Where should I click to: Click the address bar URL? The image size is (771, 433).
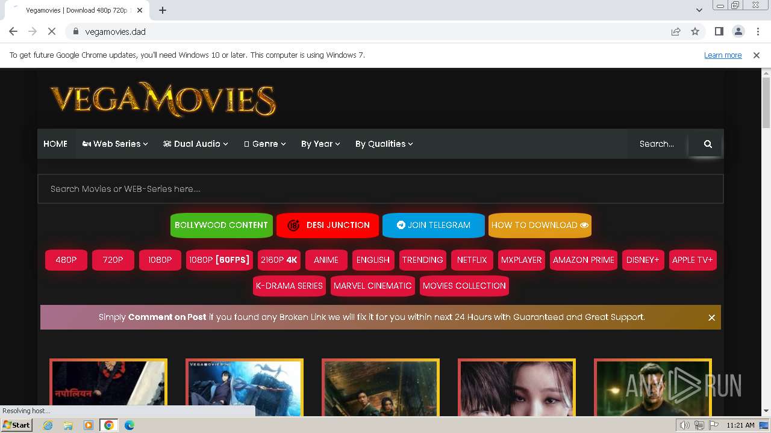coord(116,31)
